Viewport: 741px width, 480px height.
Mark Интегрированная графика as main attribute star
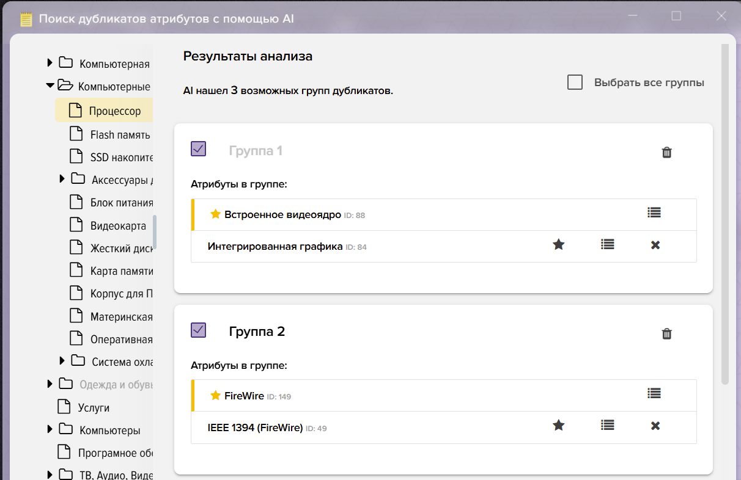click(558, 244)
